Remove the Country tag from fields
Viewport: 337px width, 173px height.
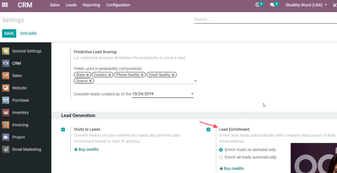110,75
